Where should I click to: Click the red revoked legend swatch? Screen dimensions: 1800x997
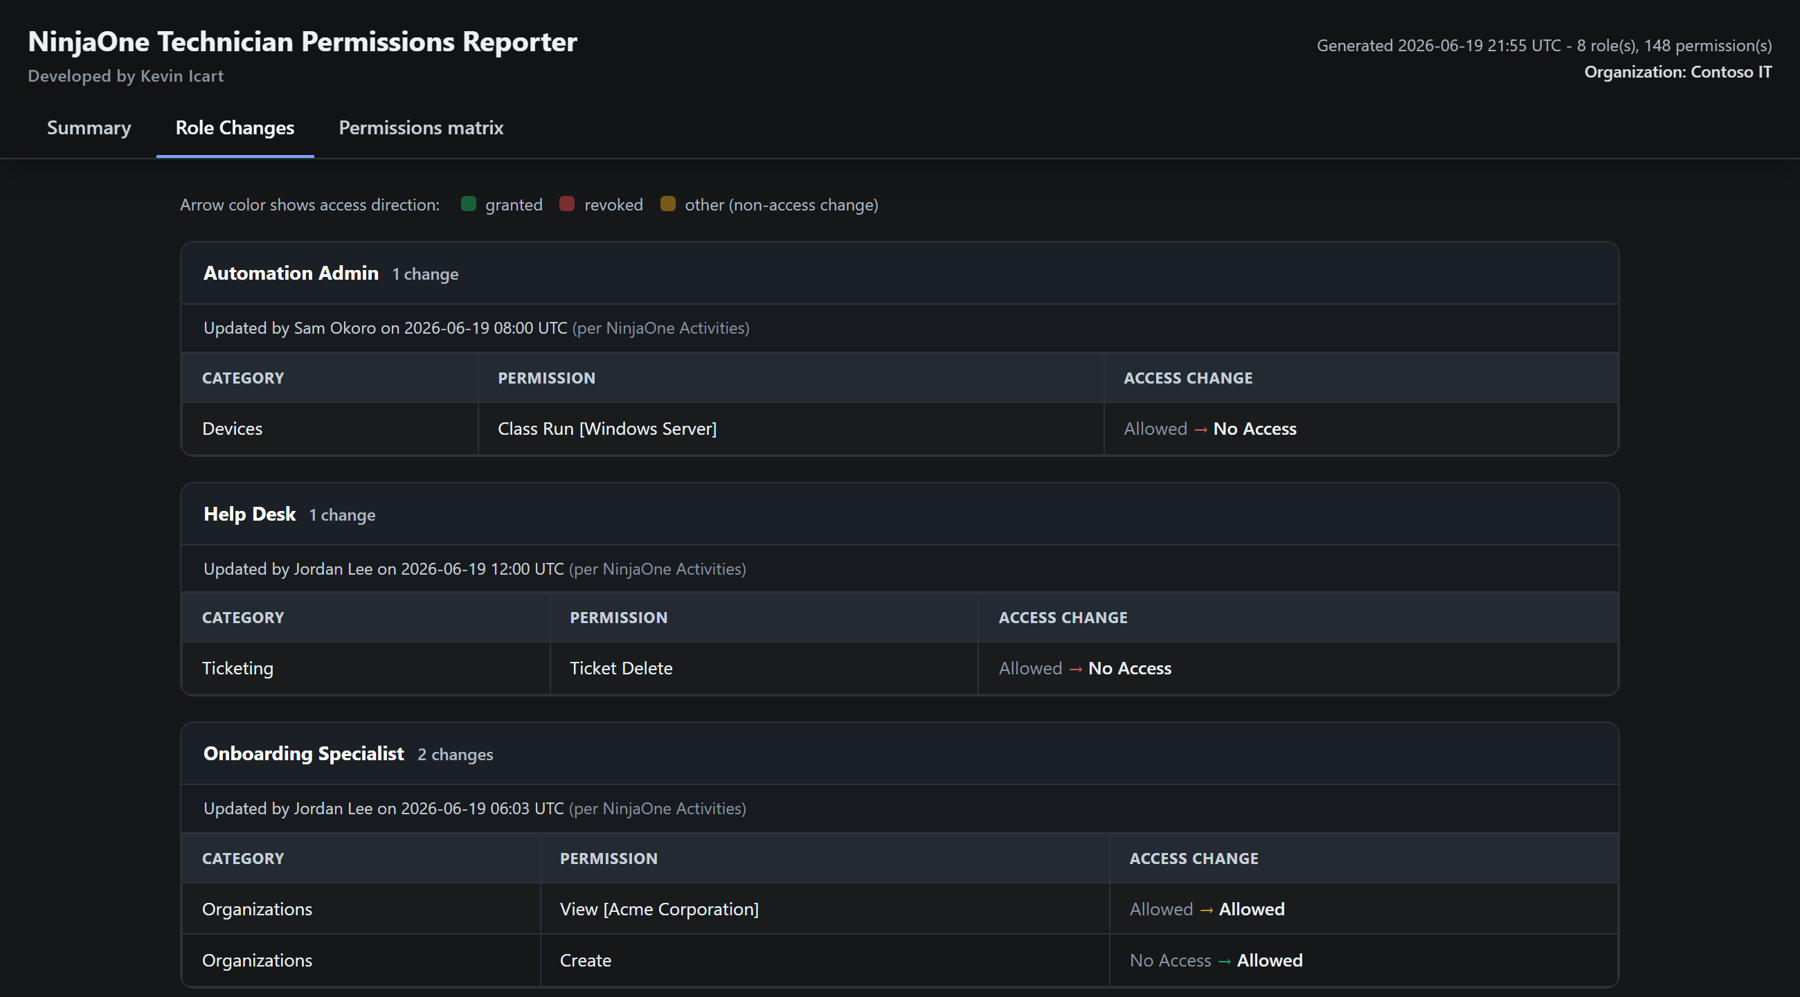[567, 204]
